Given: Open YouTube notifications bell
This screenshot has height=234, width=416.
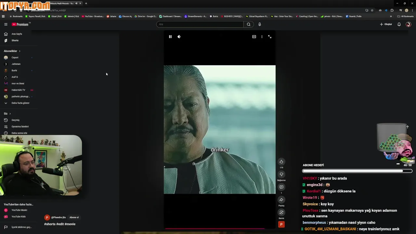Looking at the screenshot, I should 399,24.
